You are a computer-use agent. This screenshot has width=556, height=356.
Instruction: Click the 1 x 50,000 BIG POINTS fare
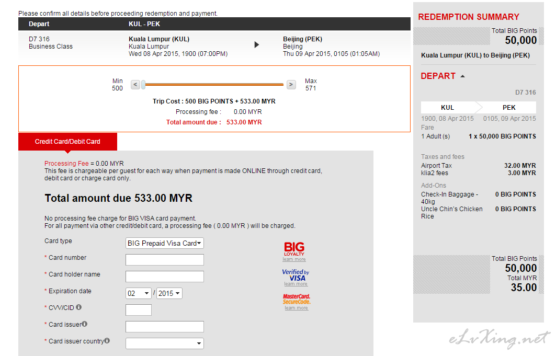pyautogui.click(x=502, y=136)
